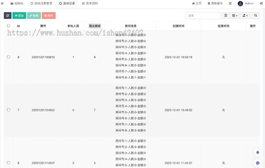The image size is (265, 168).
Task: Switch to the 游戏设置管理 tab
Action: coord(41,3)
